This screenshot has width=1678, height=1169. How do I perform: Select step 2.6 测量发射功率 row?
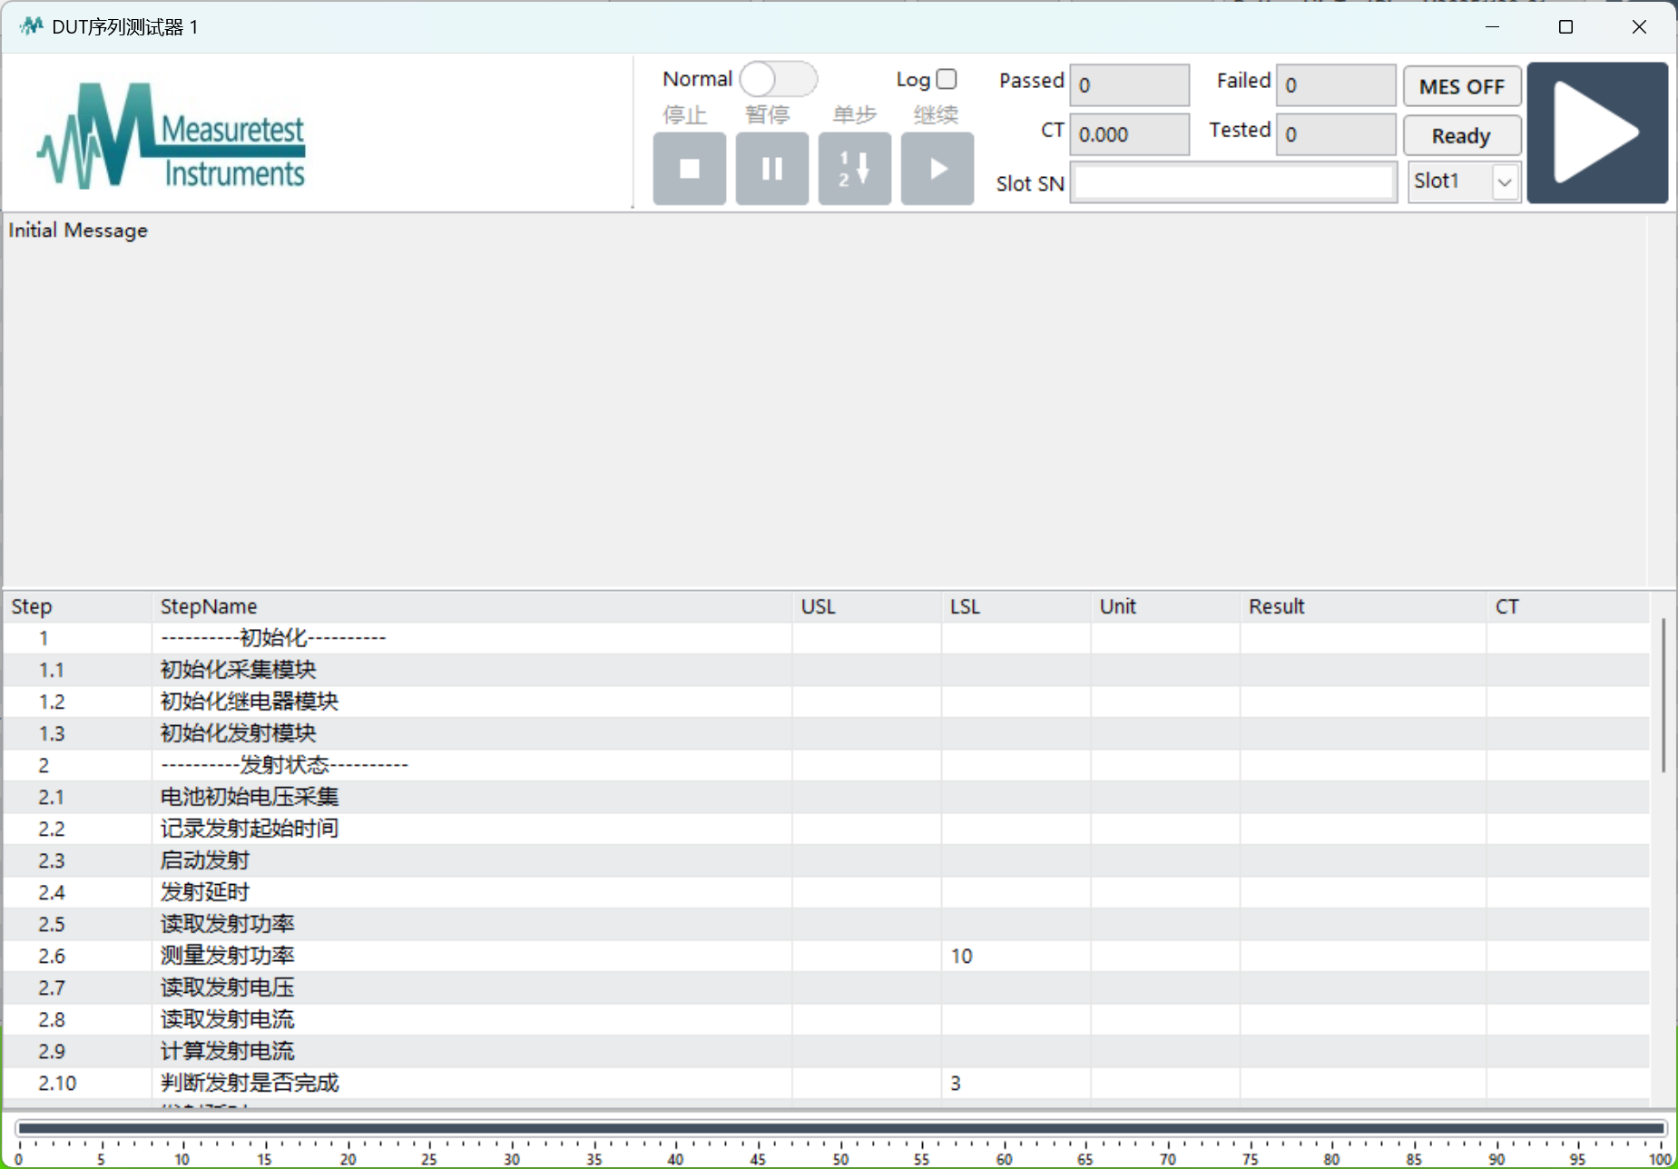pos(227,956)
